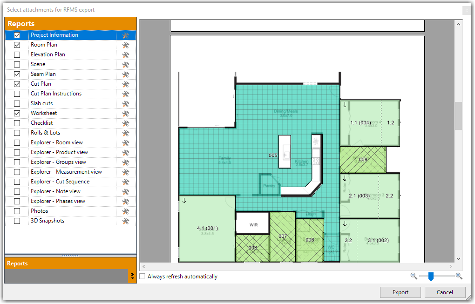
Task: Adjust the preview zoom slider thumb
Action: pyautogui.click(x=430, y=276)
